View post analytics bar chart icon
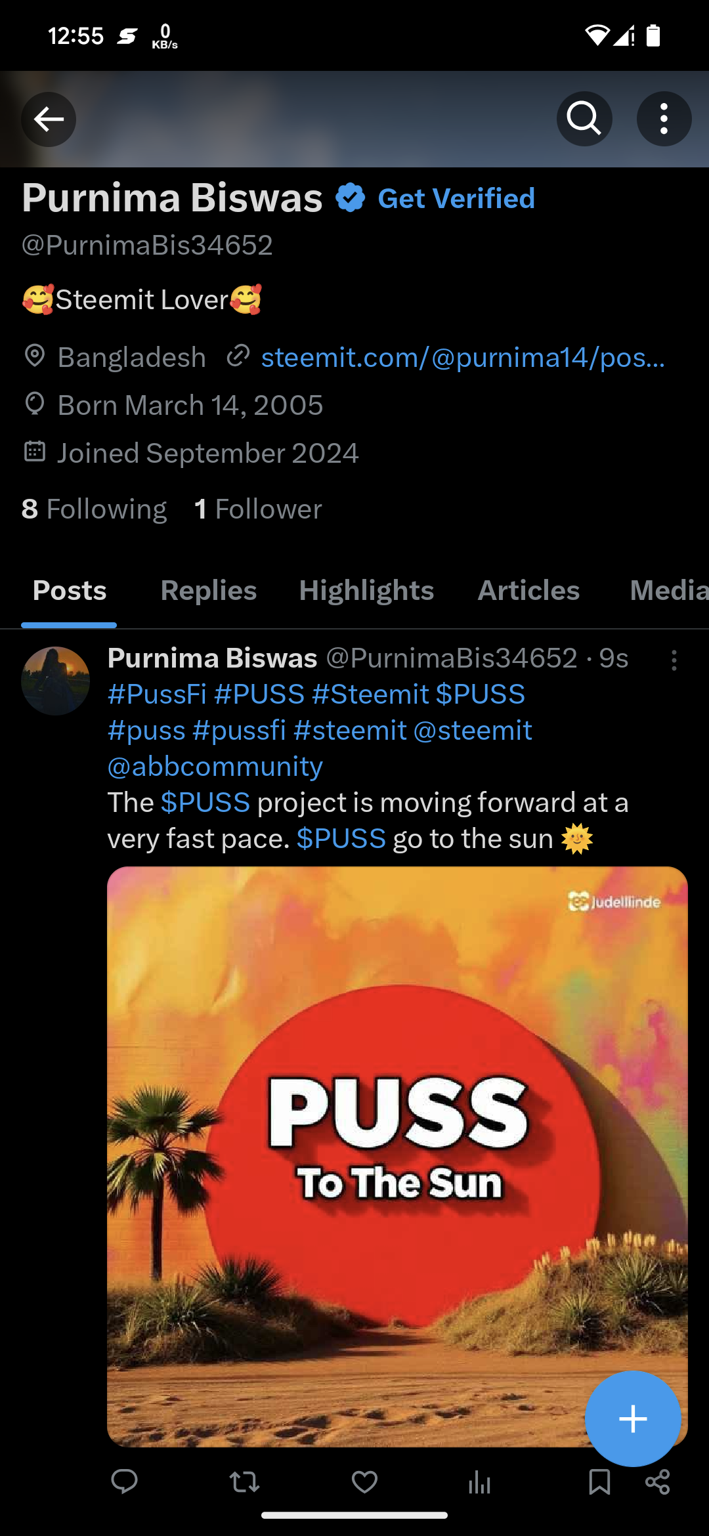Image resolution: width=709 pixels, height=1536 pixels. (479, 1482)
